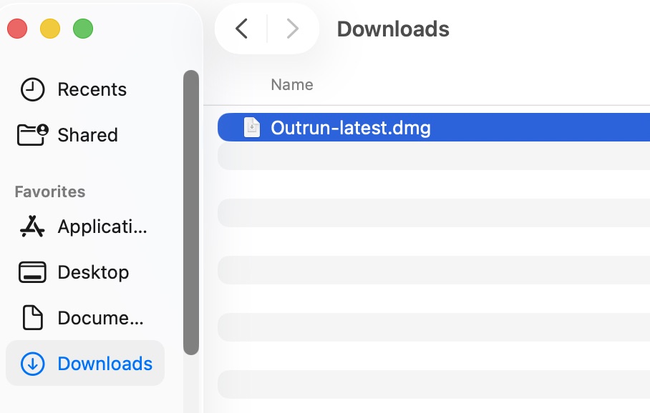Click the Favorites section header
The width and height of the screenshot is (650, 413).
tap(49, 191)
